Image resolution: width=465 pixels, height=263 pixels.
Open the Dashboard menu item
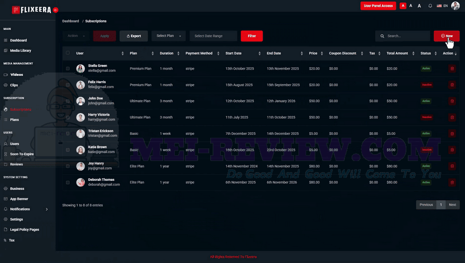pyautogui.click(x=18, y=40)
